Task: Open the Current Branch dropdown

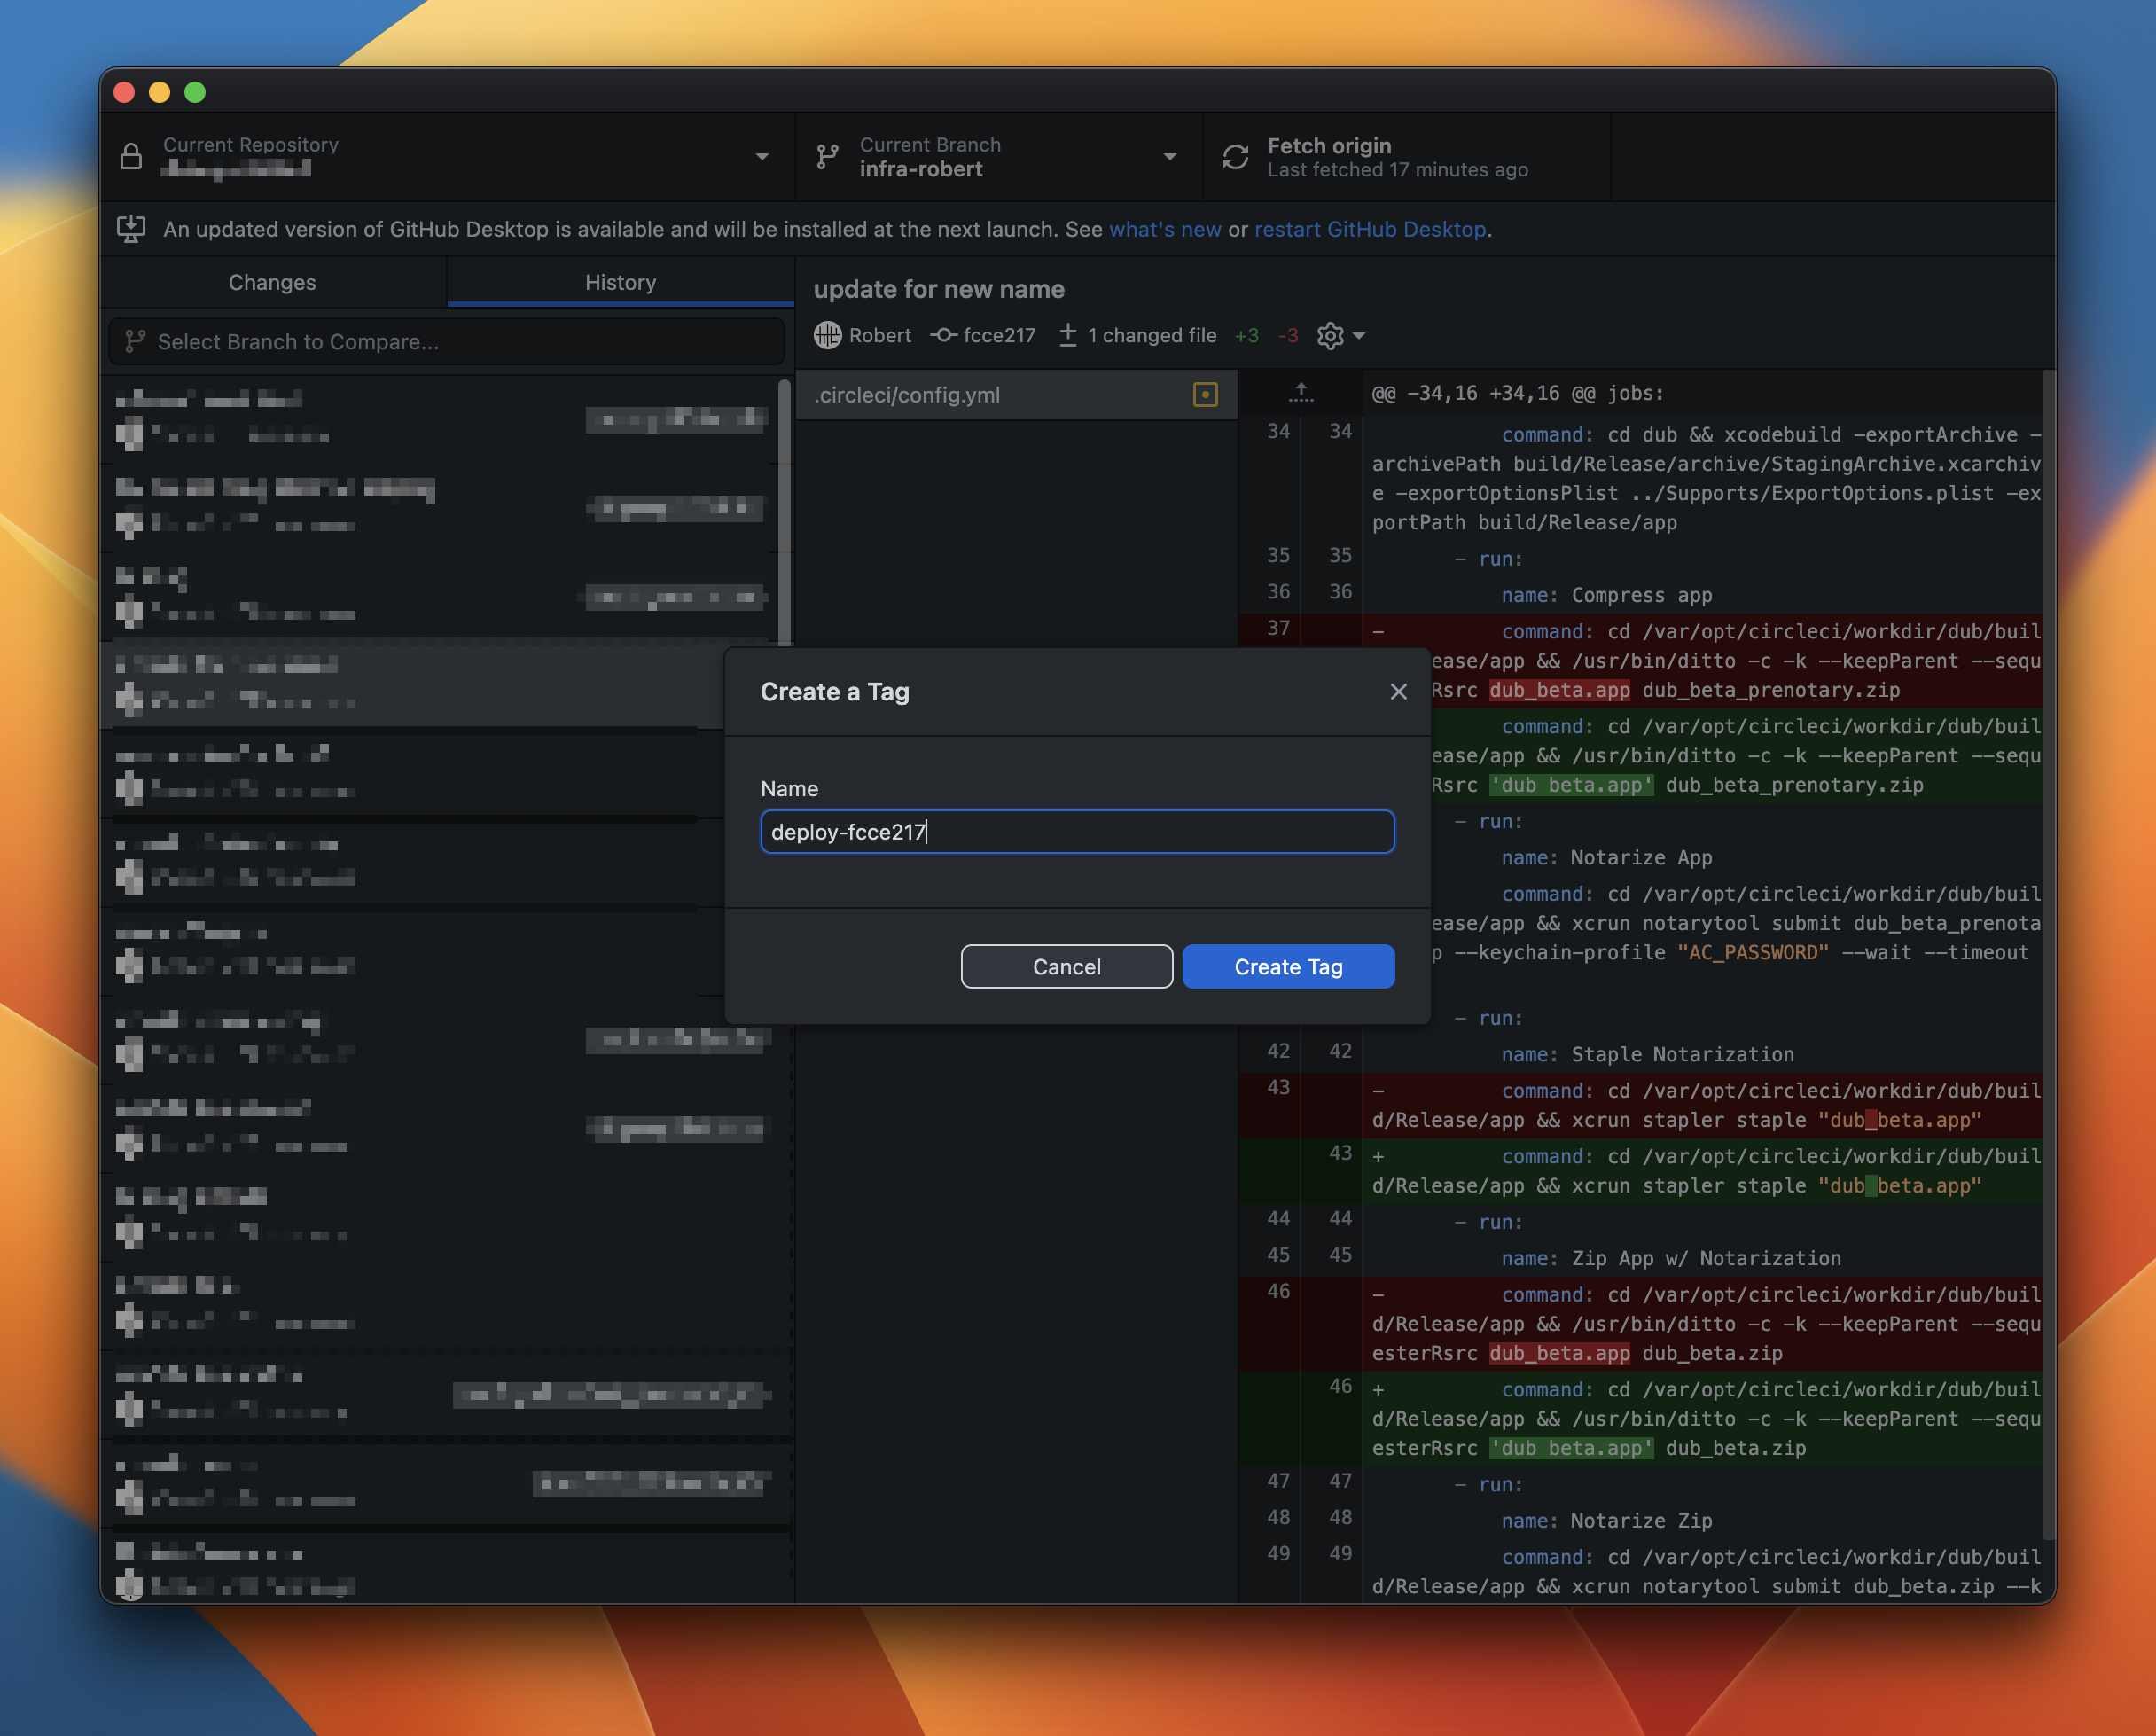Action: [1170, 157]
